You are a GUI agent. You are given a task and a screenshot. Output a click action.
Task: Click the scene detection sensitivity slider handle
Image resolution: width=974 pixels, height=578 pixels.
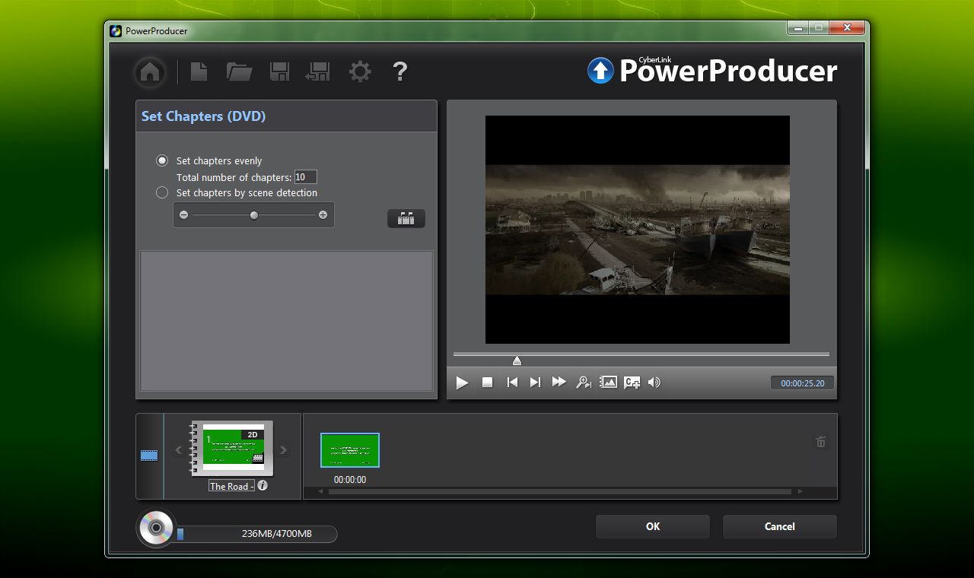(x=254, y=215)
